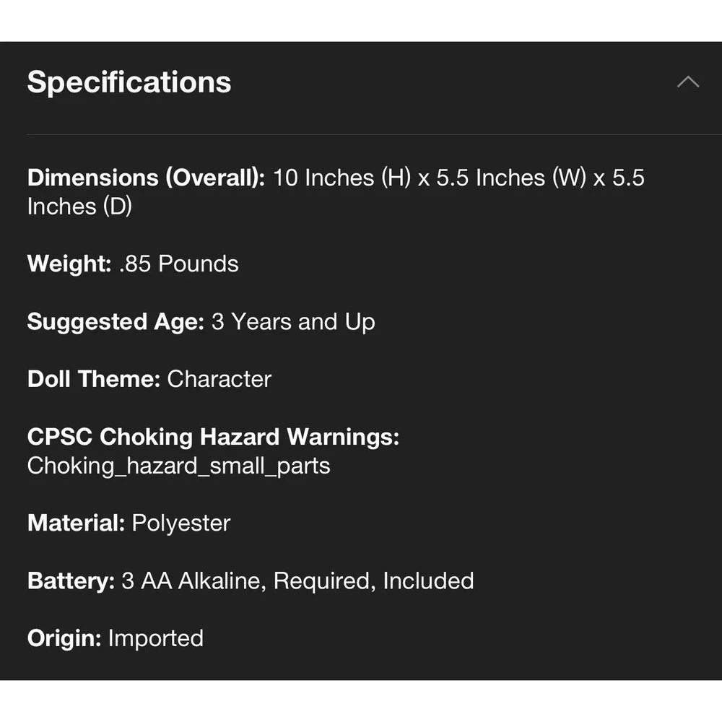Click the divider line under Specifications

tap(374, 134)
